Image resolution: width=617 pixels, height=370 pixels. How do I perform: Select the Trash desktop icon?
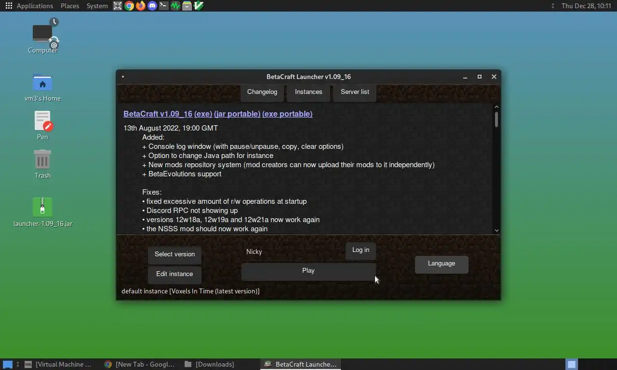[42, 164]
